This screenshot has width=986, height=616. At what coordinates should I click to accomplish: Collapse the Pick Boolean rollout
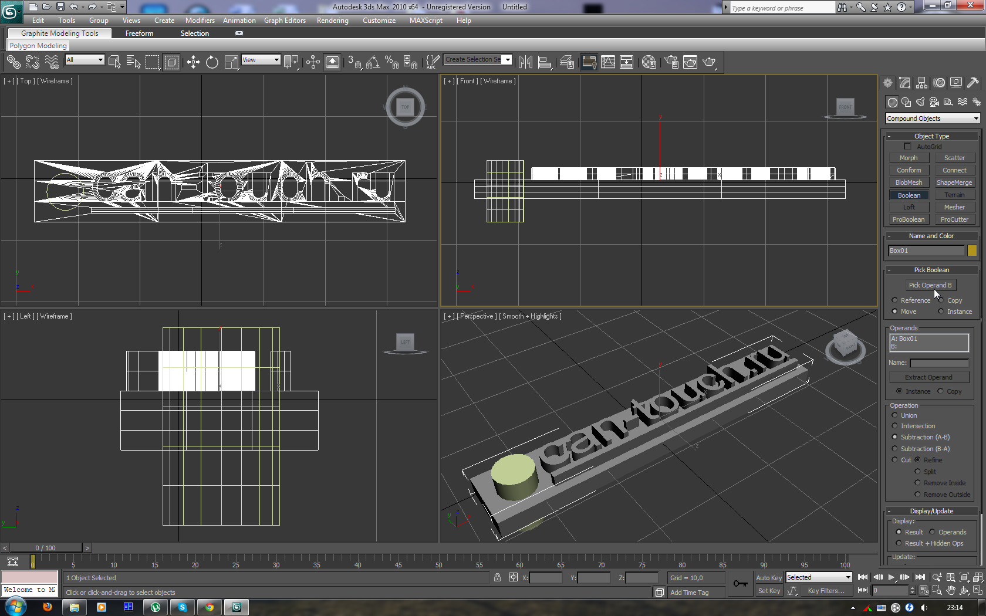click(931, 270)
